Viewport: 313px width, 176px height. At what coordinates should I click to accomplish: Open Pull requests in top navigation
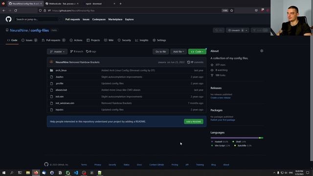73,20
